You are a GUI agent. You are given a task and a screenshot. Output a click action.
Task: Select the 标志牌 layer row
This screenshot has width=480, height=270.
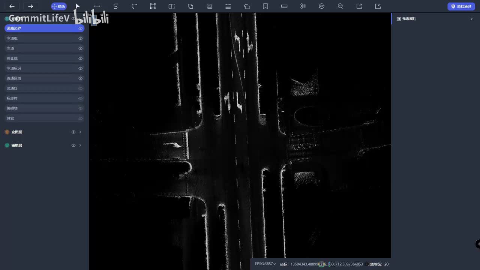[44, 98]
